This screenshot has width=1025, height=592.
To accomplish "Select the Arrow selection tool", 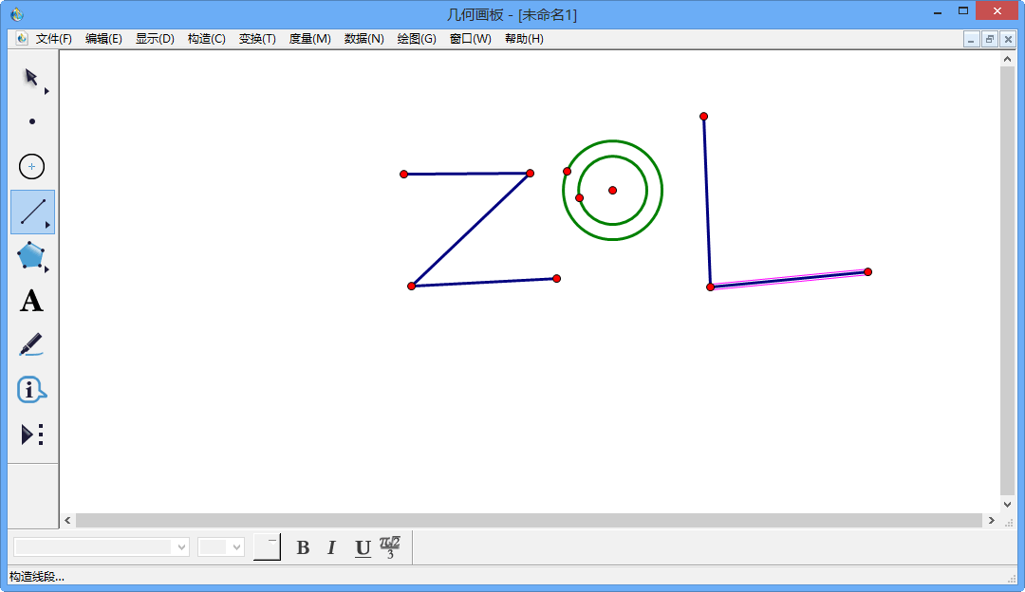I will (x=31, y=77).
